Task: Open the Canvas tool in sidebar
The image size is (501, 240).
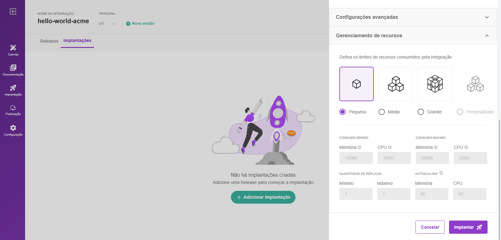Action: (13, 50)
